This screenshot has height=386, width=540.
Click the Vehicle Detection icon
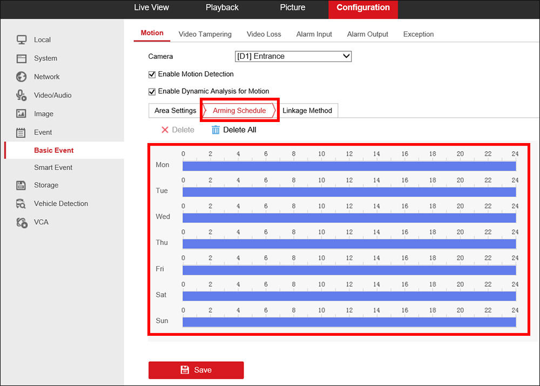click(21, 204)
